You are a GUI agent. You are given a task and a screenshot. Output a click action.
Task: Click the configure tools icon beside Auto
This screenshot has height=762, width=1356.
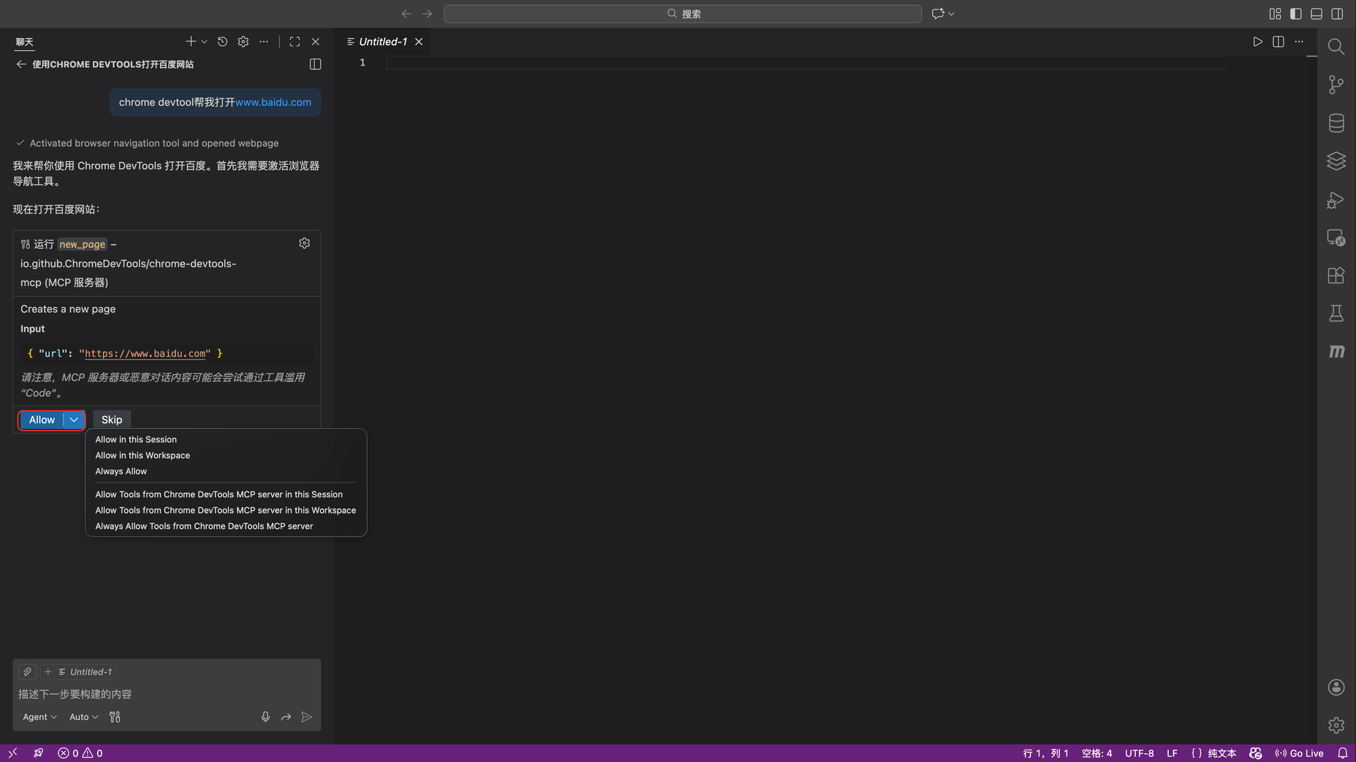pos(115,717)
